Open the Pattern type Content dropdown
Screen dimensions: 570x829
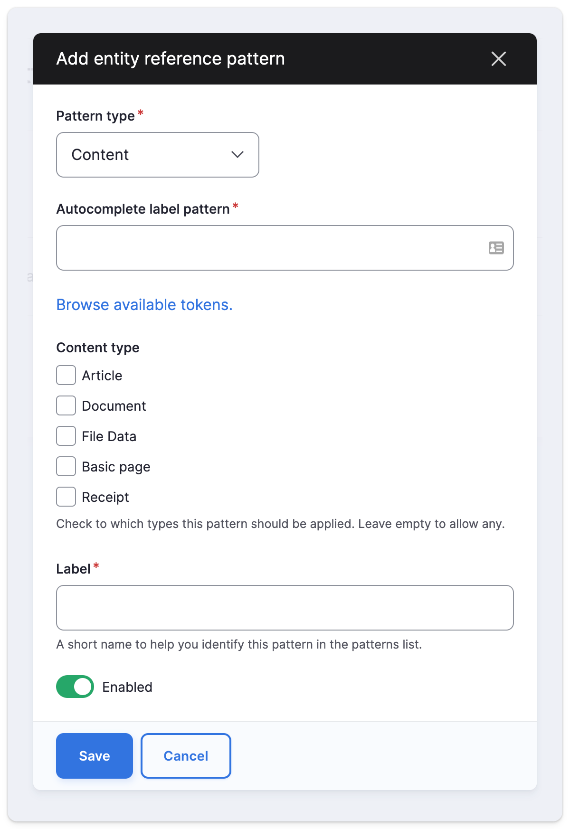click(x=158, y=155)
